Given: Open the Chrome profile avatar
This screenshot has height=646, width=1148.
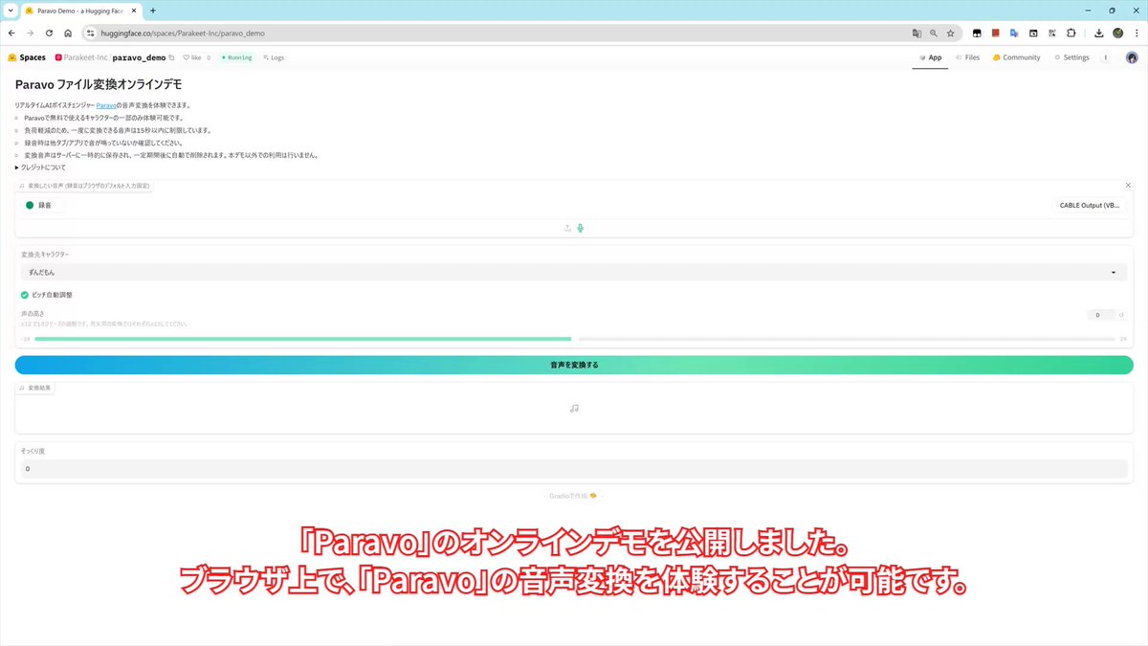Looking at the screenshot, I should [1117, 33].
